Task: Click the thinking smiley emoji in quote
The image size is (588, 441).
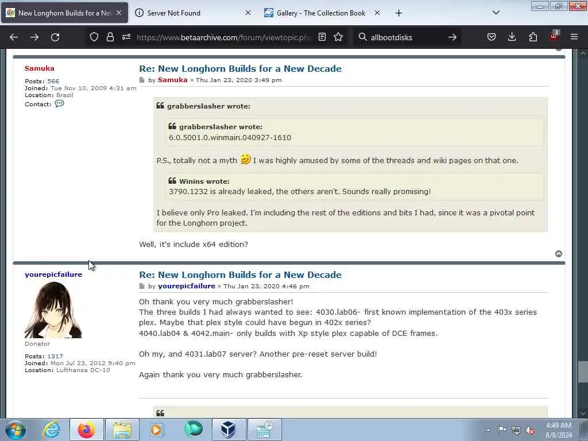Action: [x=245, y=160]
